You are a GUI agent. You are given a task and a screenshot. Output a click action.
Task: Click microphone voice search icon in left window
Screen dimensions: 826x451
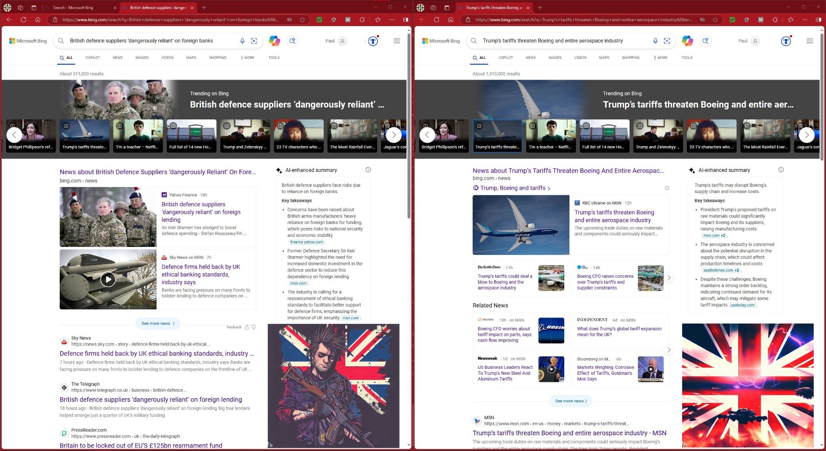[242, 41]
